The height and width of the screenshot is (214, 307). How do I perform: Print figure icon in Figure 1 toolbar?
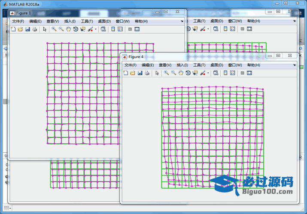click(35, 29)
